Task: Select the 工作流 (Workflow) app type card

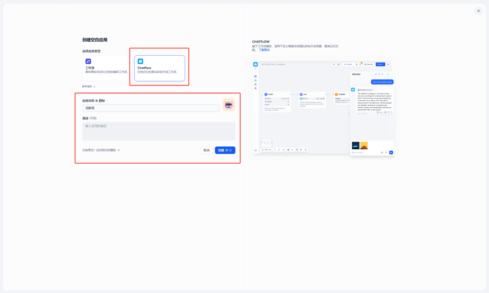Action: 107,68
